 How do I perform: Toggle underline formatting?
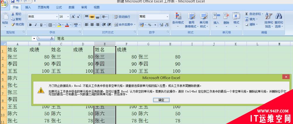point(41,25)
